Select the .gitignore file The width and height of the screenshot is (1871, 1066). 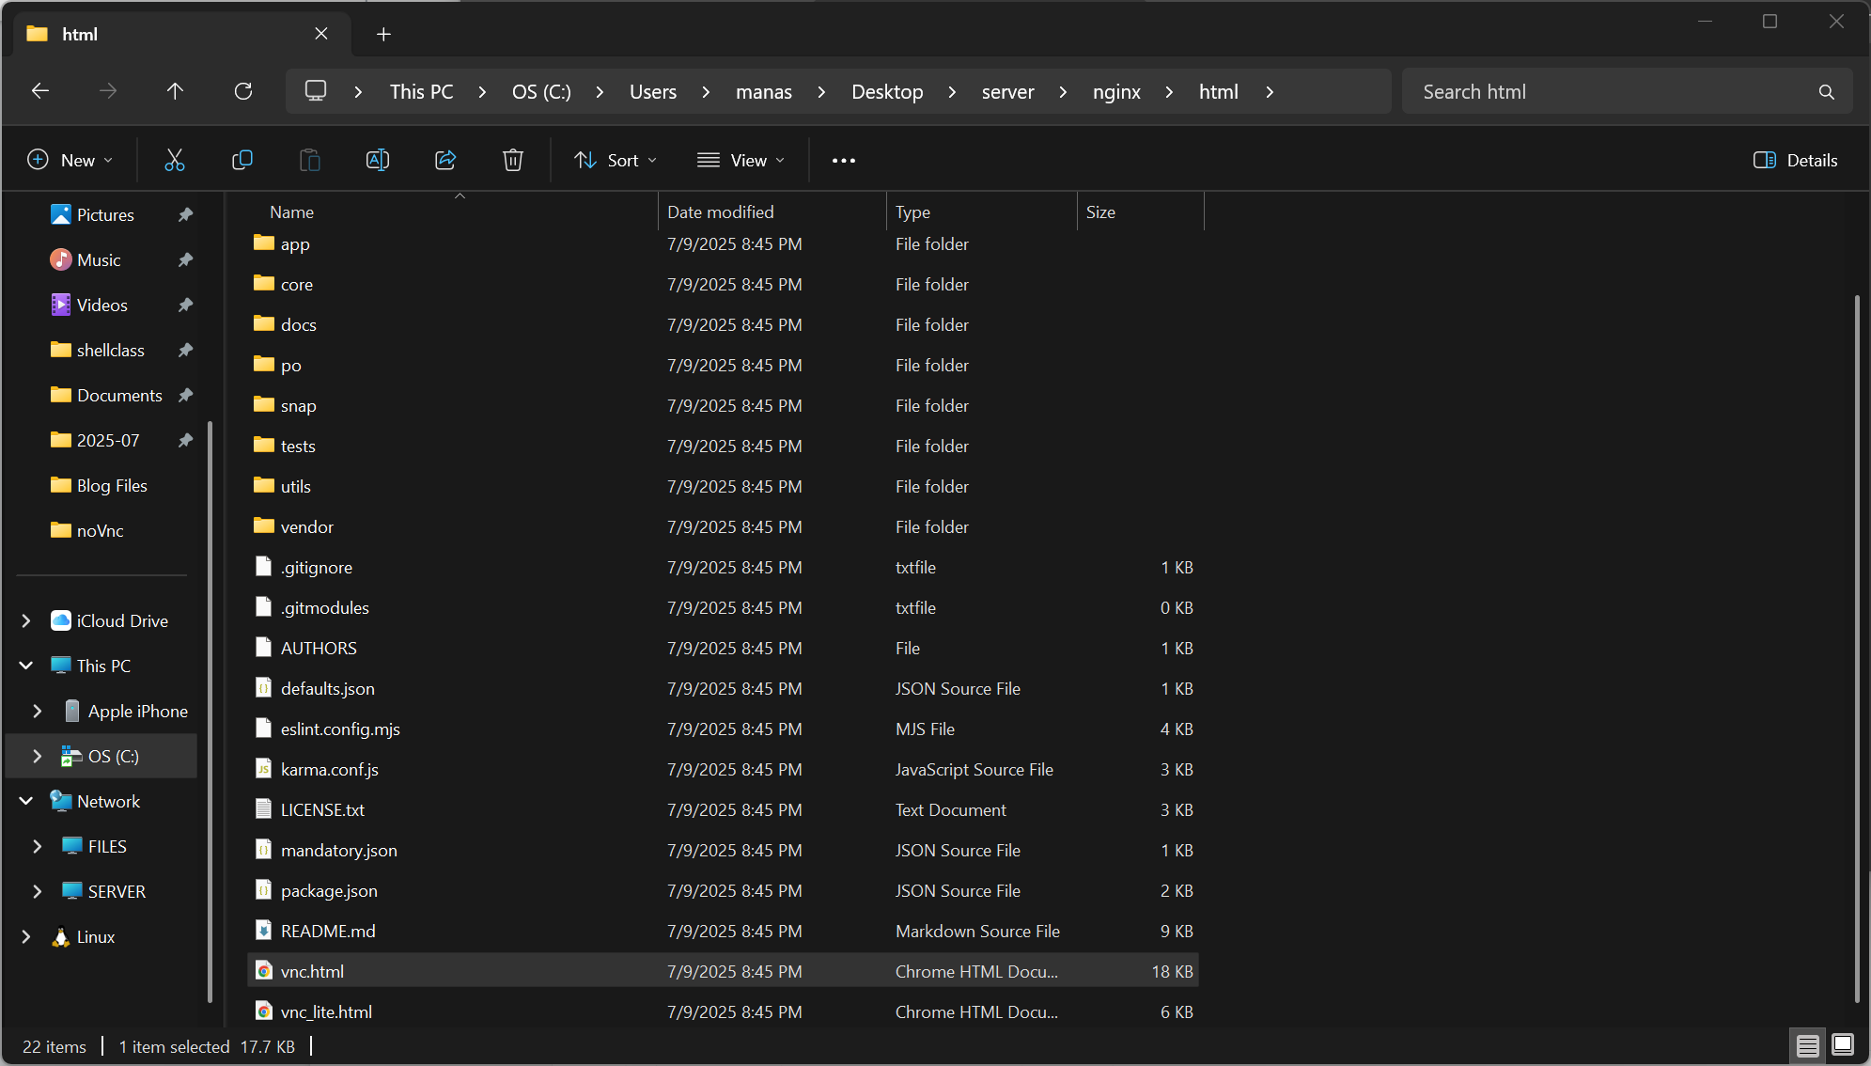click(723, 568)
